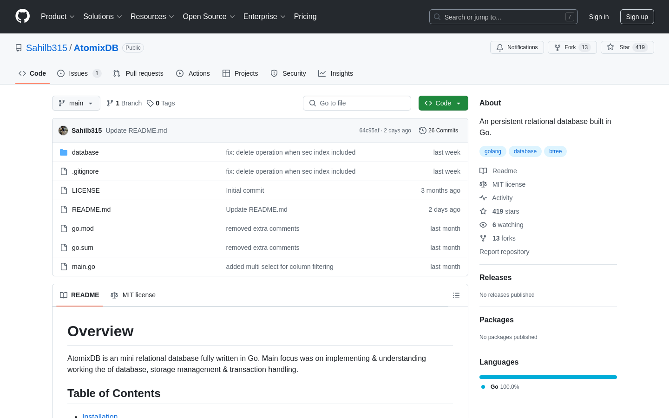Image resolution: width=669 pixels, height=418 pixels.
Task: Click the LICENSE file icon
Action: (x=64, y=190)
